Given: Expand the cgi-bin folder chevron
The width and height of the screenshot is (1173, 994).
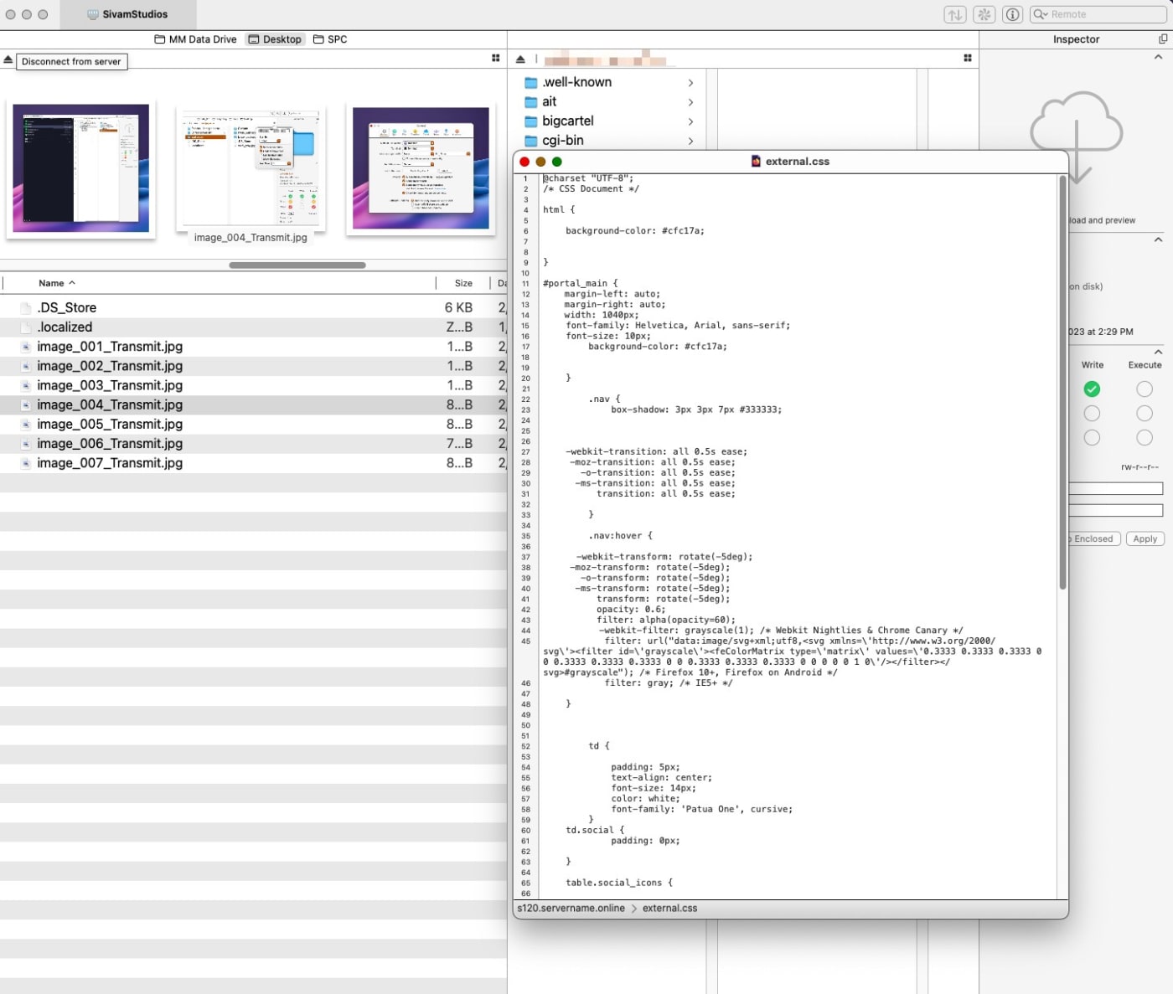Looking at the screenshot, I should click(691, 141).
